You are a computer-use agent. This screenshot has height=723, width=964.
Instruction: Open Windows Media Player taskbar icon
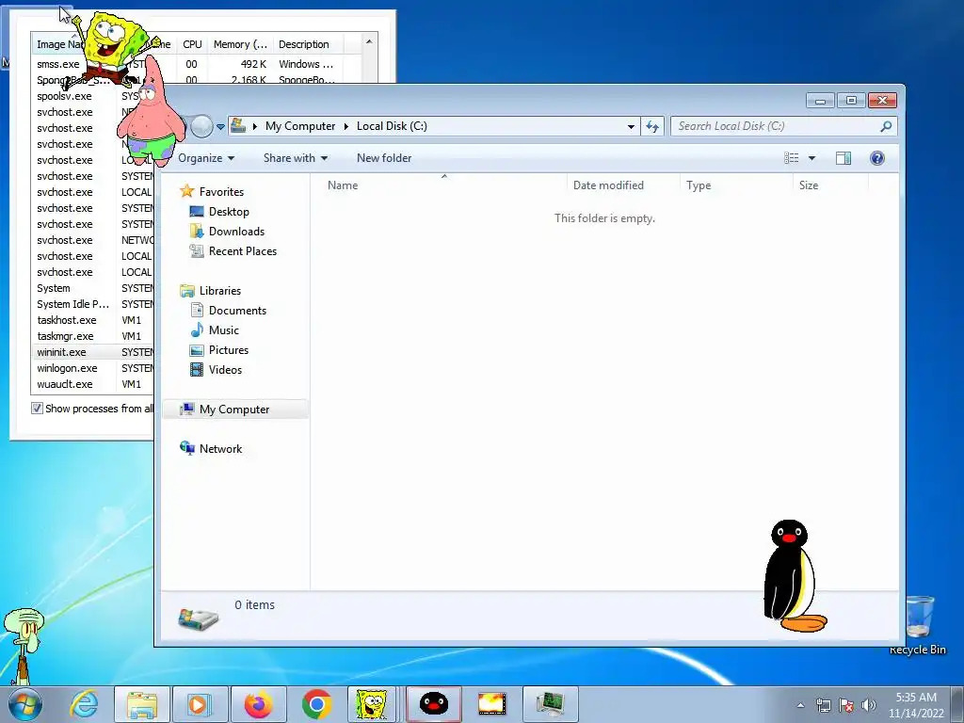click(200, 704)
